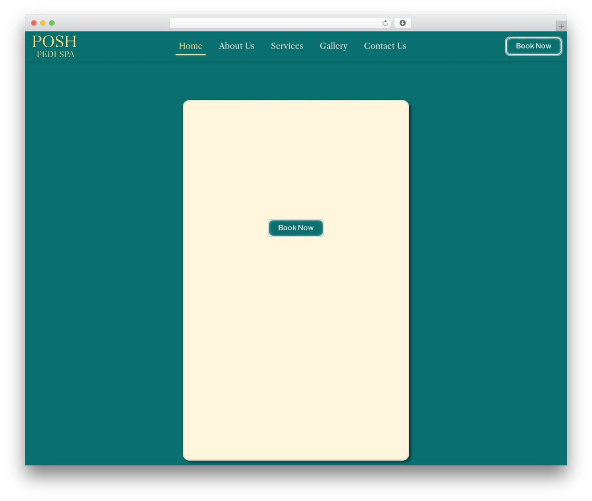Maximize the window with the green button

[52, 23]
